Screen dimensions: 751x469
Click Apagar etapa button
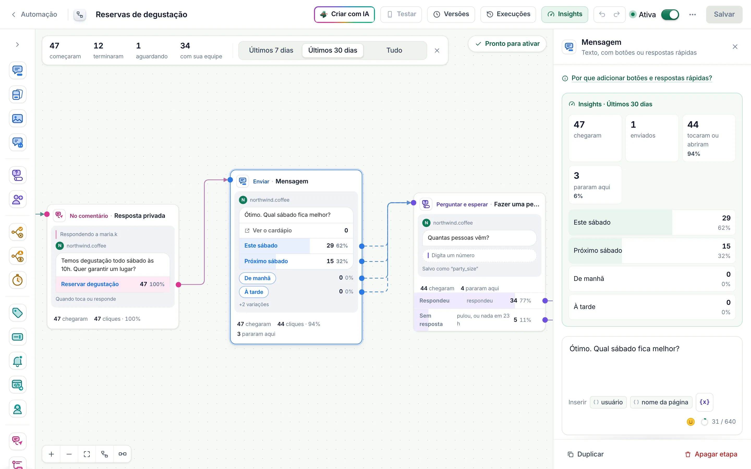[711, 454]
